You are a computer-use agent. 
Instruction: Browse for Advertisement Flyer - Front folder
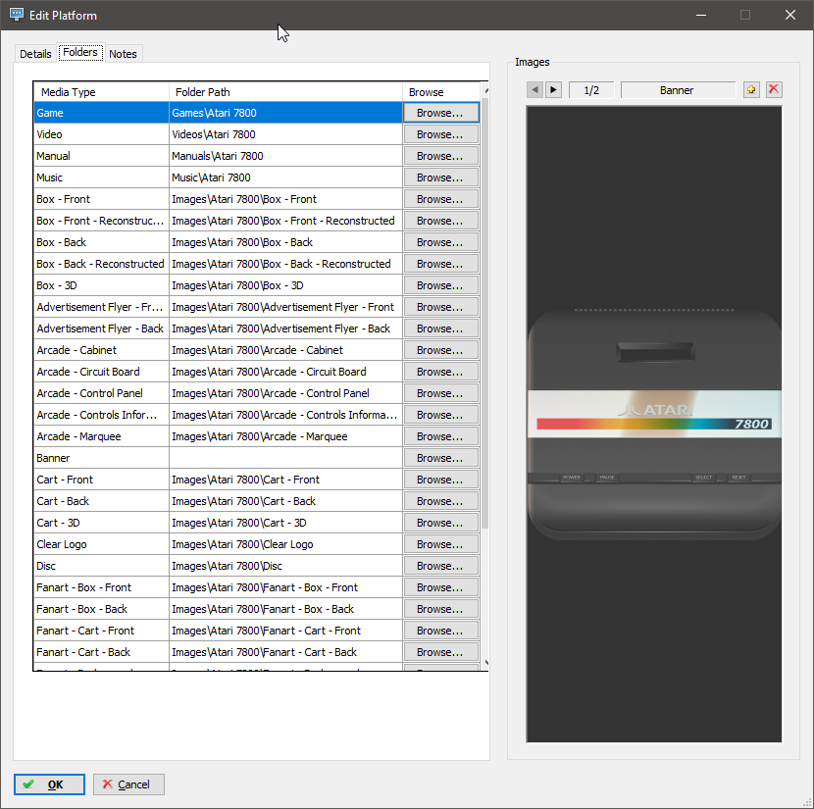pyautogui.click(x=440, y=307)
